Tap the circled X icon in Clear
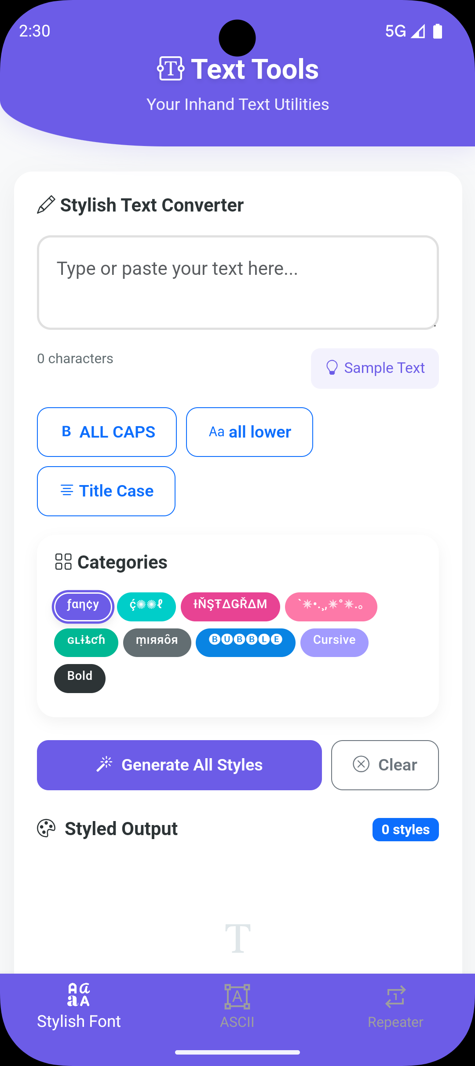 361,764
